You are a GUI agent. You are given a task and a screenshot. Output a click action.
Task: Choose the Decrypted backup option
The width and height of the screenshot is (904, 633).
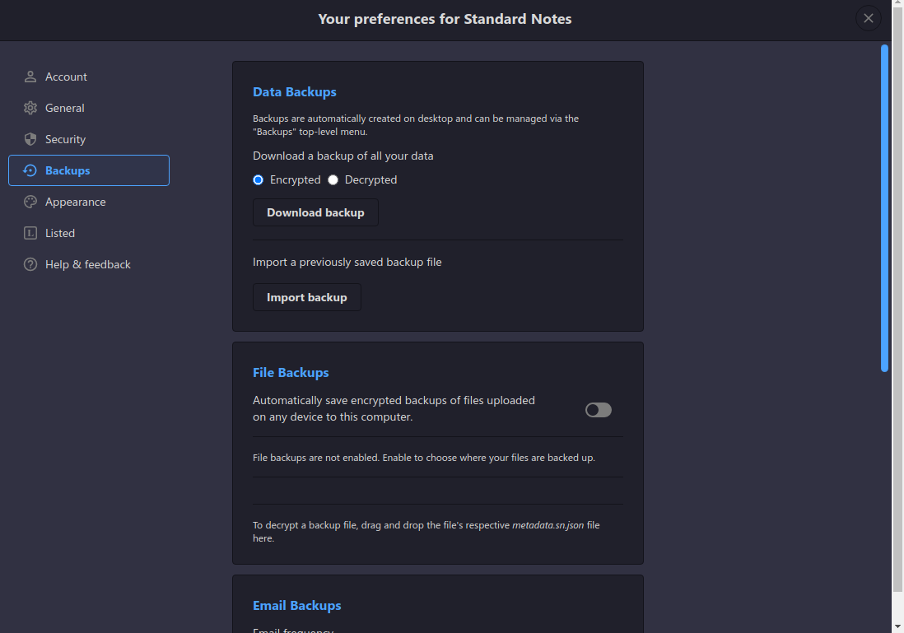tap(333, 180)
